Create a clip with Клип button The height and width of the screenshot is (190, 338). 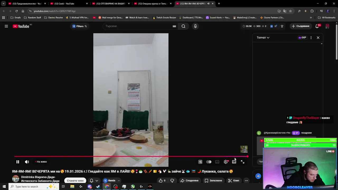tap(234, 180)
